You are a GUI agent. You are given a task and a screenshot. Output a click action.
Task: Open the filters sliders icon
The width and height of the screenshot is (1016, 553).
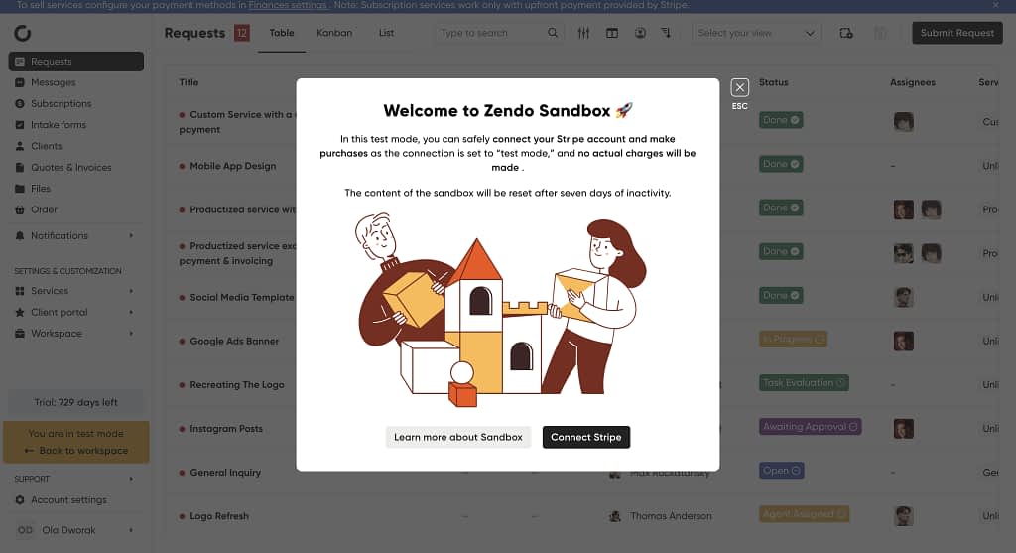(583, 33)
